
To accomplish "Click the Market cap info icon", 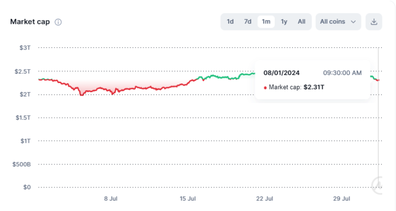I will coord(58,22).
